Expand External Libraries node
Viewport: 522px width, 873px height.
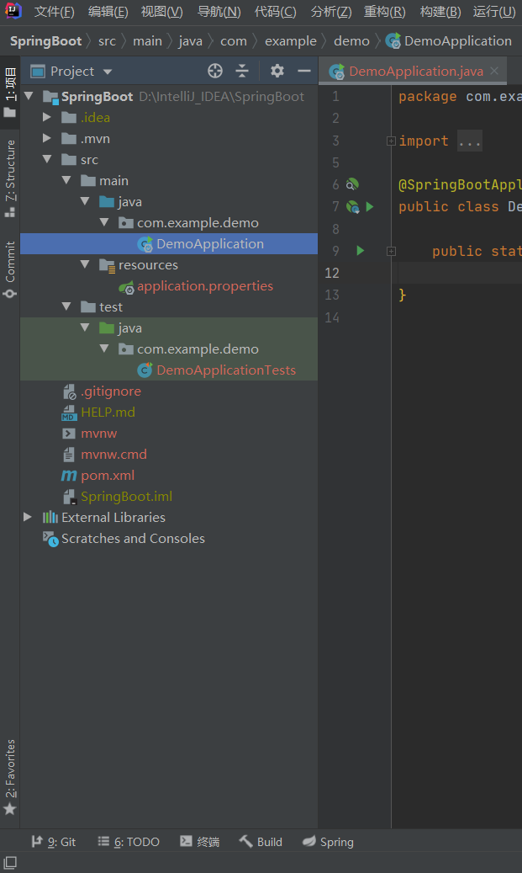[27, 517]
